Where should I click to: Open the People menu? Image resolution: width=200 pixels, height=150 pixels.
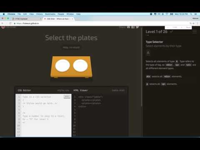[x=61, y=14]
